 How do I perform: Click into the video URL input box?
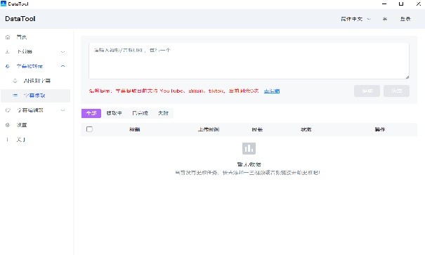(249, 61)
